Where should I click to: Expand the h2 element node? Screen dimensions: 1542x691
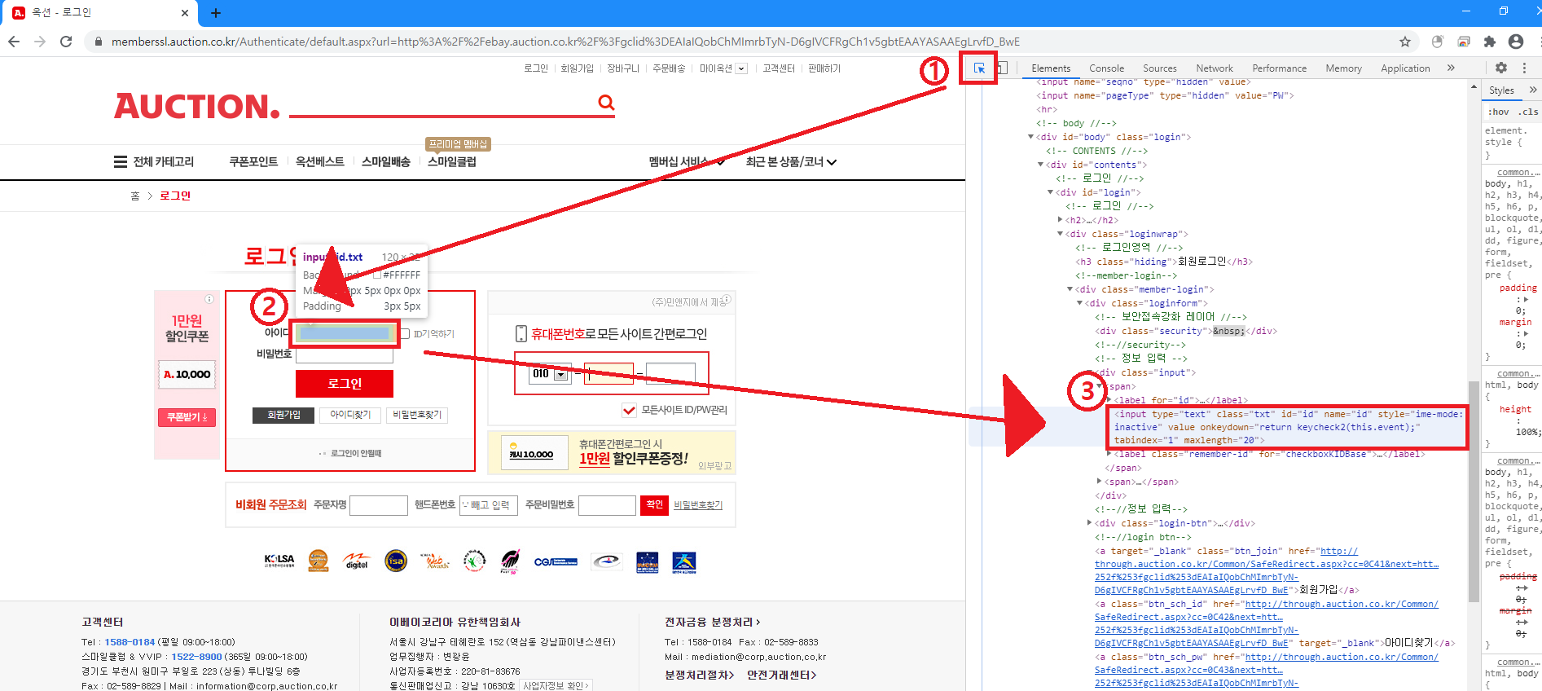[x=1060, y=220]
